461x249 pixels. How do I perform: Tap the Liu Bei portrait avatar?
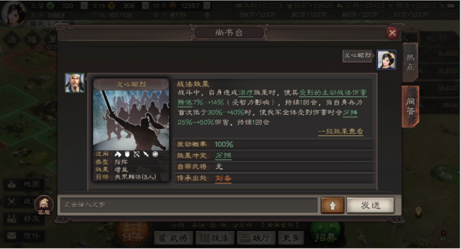[x=75, y=83]
